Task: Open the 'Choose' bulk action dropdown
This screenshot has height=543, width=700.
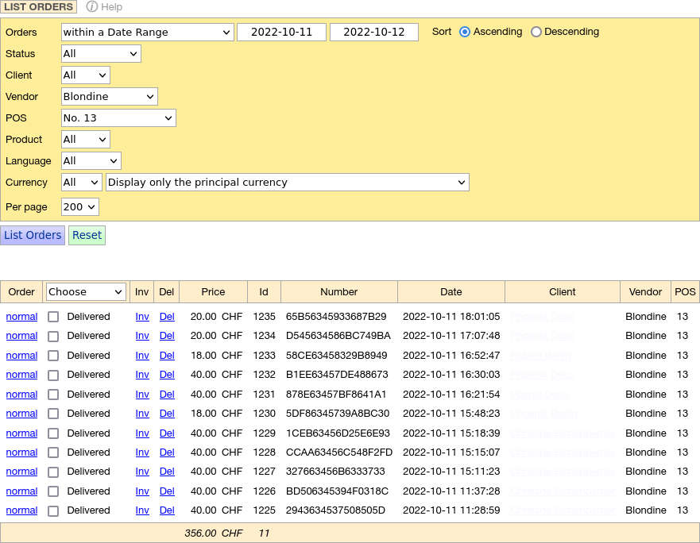Action: [x=85, y=291]
